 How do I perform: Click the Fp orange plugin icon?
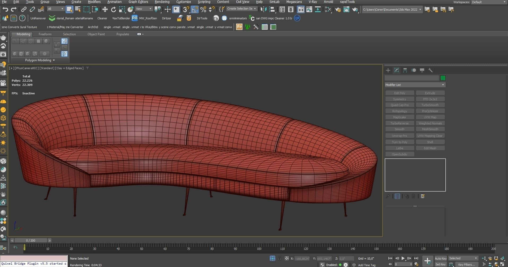coord(239,27)
